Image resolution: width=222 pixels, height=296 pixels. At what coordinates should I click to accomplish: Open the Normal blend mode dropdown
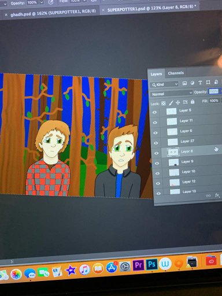click(172, 94)
